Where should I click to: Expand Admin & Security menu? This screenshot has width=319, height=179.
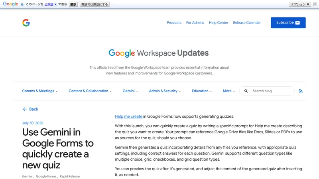[x=165, y=91]
